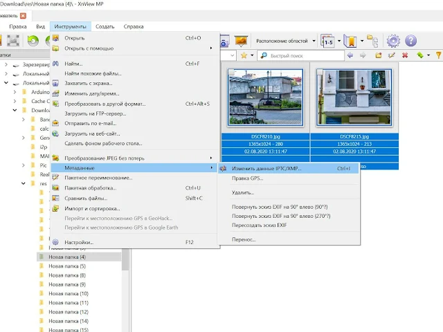
Task: Click the slideshow picture toolbar icon
Action: 241,41
